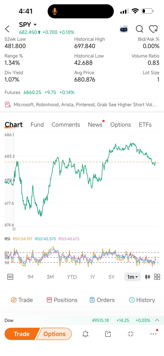The width and height of the screenshot is (164, 356).
Task: Tap the share icon in bottom bar
Action: tap(108, 334)
